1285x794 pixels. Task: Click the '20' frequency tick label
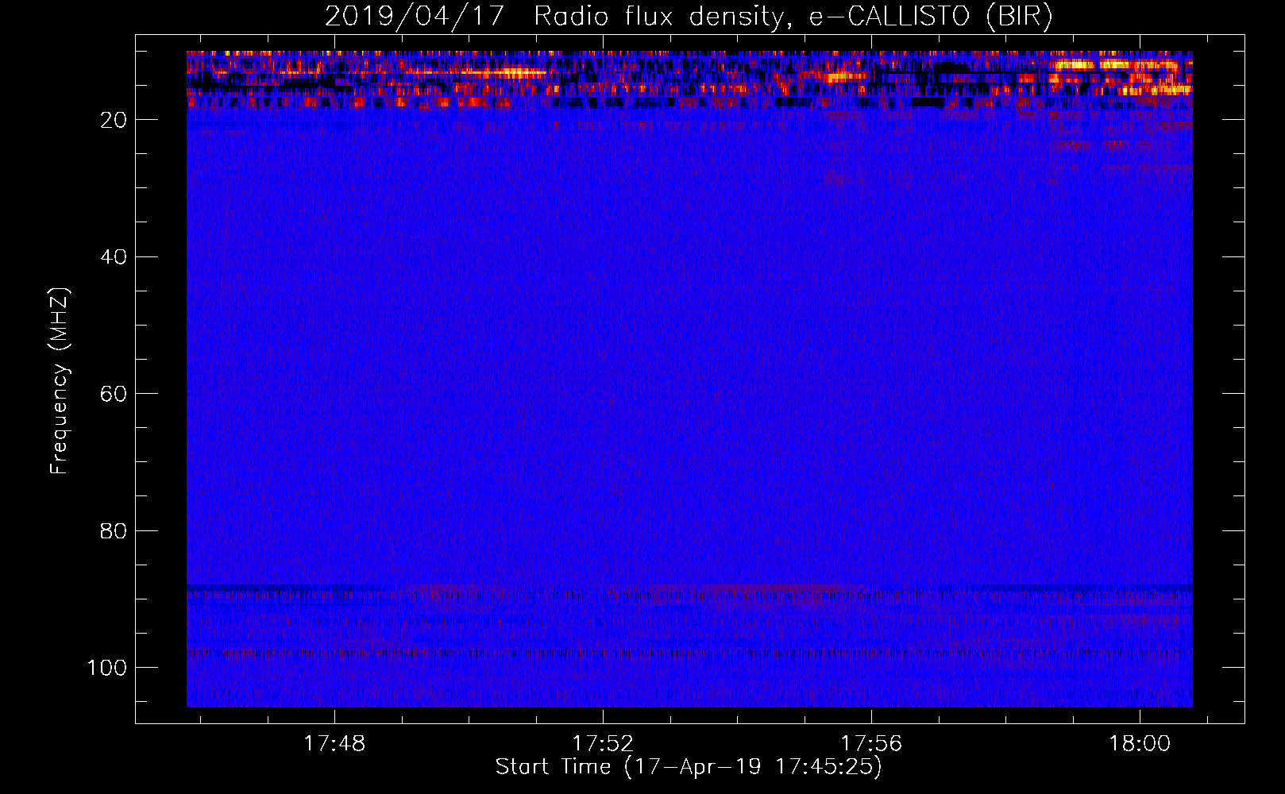point(114,120)
